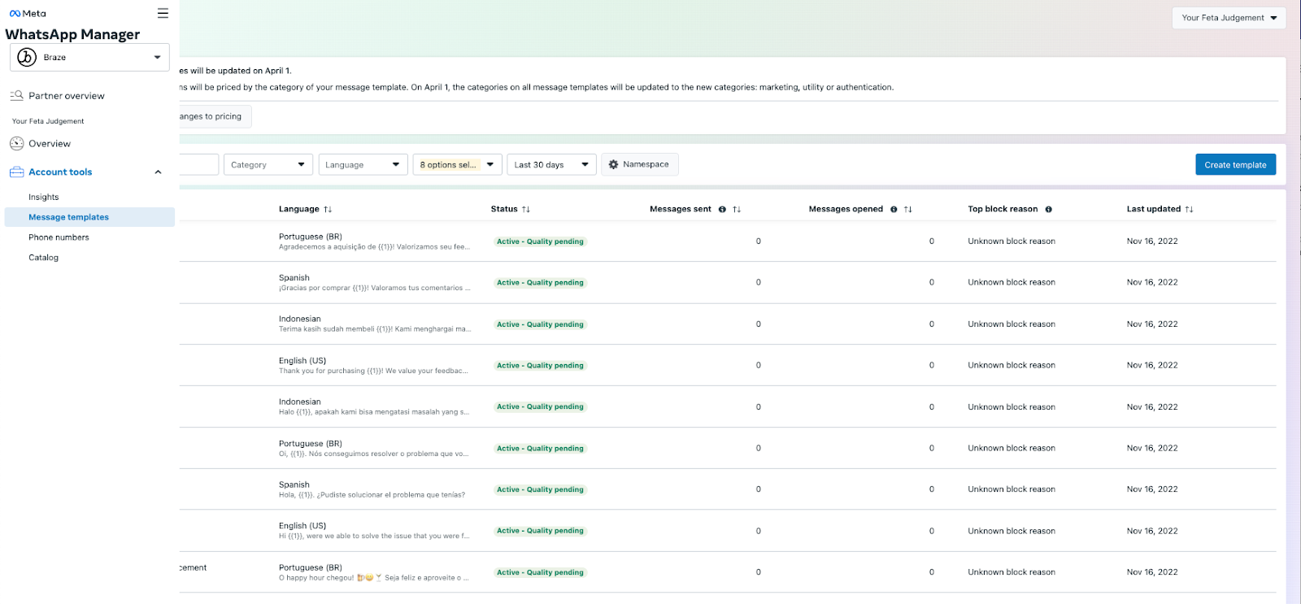Open the Category dropdown

(x=268, y=165)
